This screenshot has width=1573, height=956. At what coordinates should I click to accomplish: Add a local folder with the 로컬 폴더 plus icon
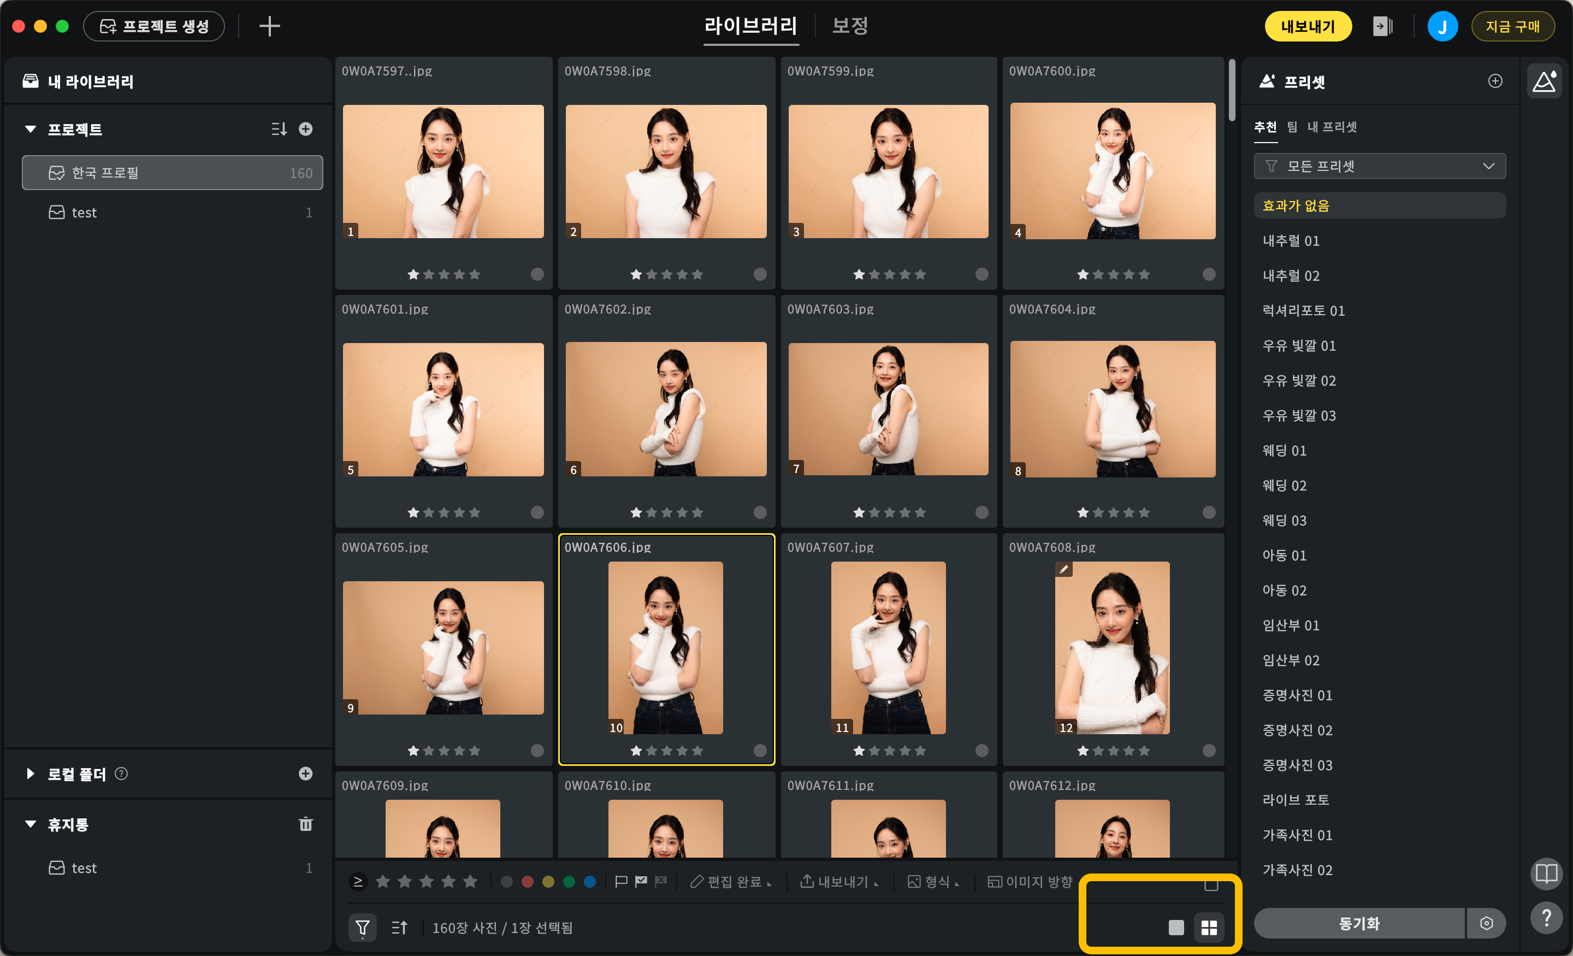click(306, 774)
